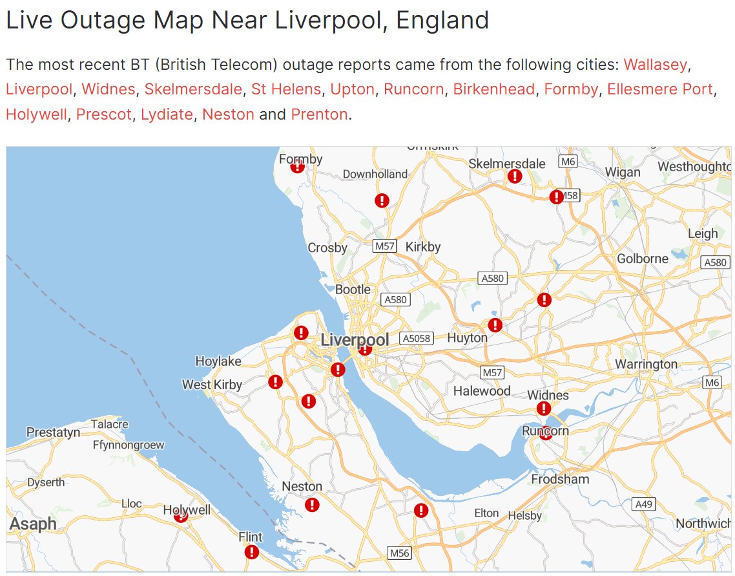735x576 pixels.
Task: Select the Wigan label on the map
Action: coord(623,172)
